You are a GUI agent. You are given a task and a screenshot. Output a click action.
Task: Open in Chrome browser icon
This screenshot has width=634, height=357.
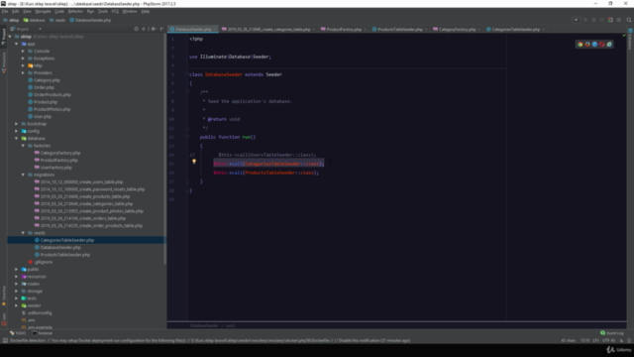[581, 44]
